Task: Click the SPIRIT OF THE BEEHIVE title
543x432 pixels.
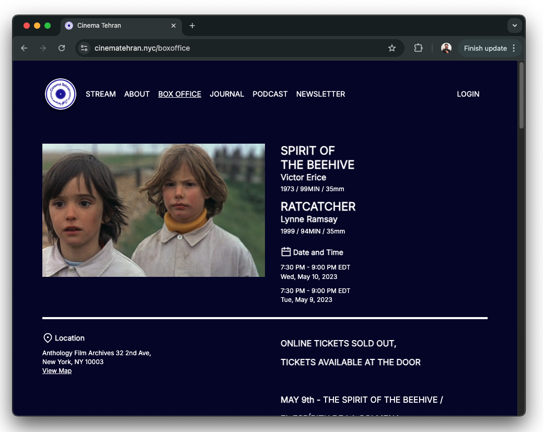Action: 318,158
